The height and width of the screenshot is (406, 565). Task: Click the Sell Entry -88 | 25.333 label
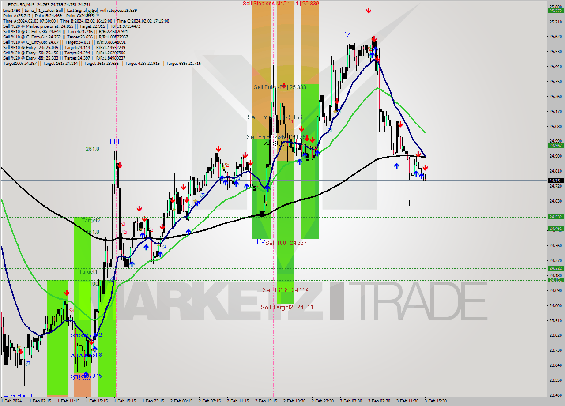click(x=280, y=87)
